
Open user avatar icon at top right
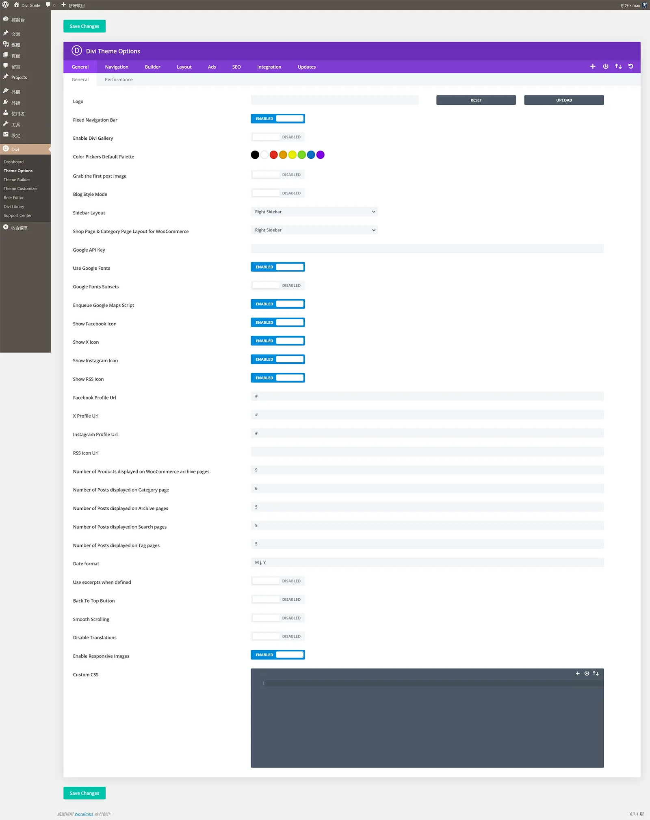pyautogui.click(x=644, y=5)
